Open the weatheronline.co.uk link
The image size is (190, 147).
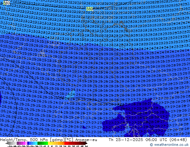pos(169,145)
